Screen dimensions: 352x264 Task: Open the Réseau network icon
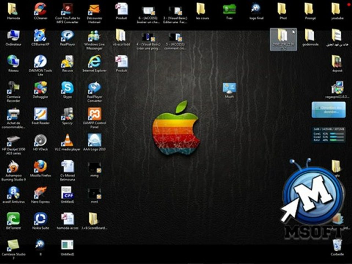tap(14, 64)
